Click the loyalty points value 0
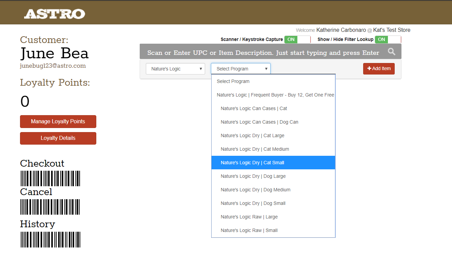 click(x=25, y=101)
